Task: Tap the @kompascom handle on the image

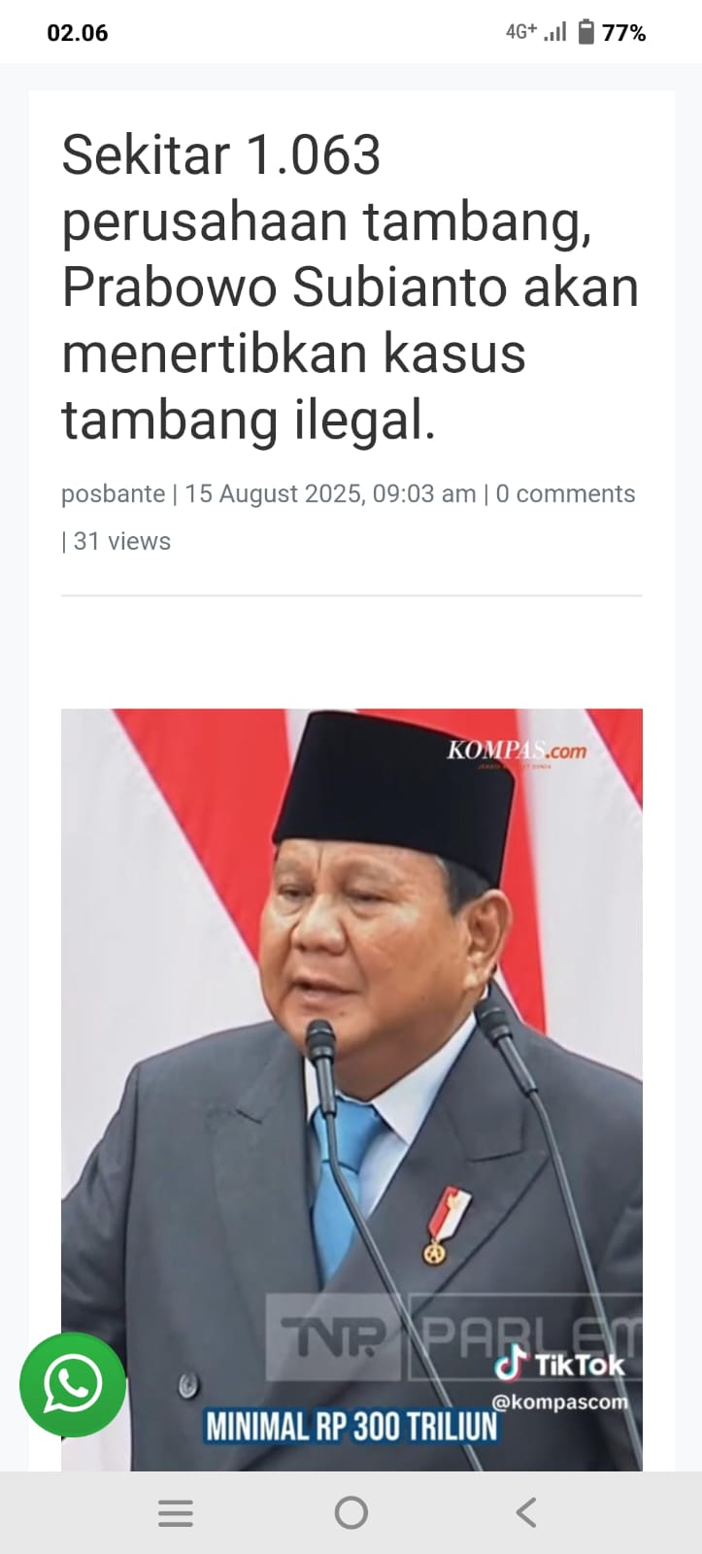Action: [x=559, y=1402]
